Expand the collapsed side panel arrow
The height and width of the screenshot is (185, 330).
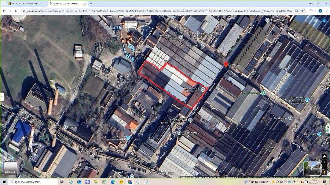pos(2,97)
